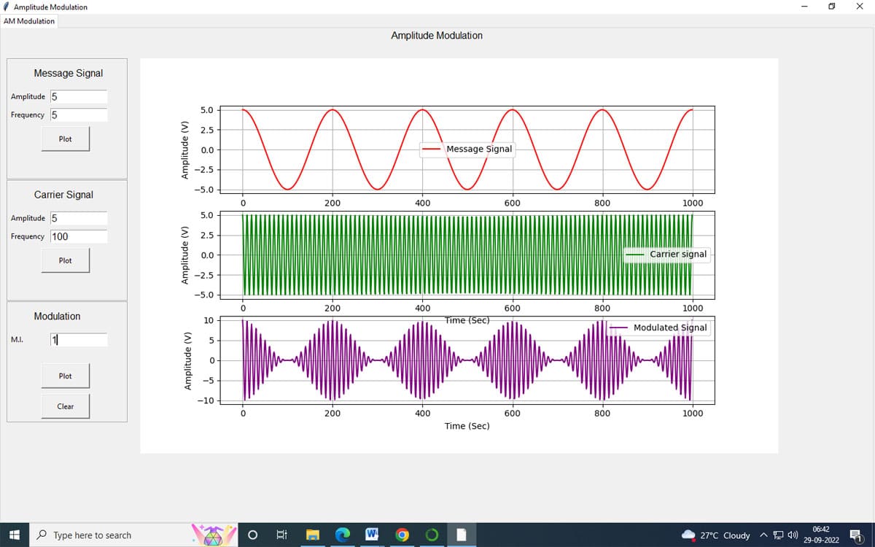This screenshot has width=875, height=547.
Task: Clear the modulation plot
Action: 66,406
